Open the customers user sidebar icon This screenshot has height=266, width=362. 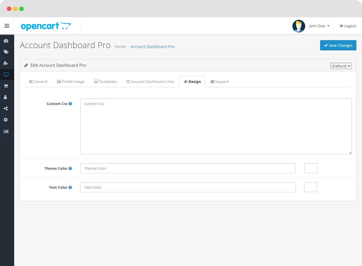pos(6,97)
